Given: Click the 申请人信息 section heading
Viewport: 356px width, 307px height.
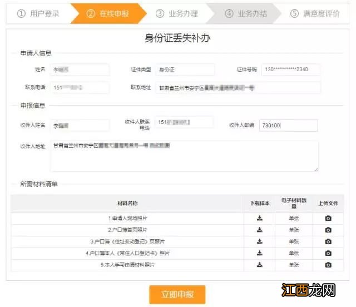Looking at the screenshot, I should pos(36,53).
